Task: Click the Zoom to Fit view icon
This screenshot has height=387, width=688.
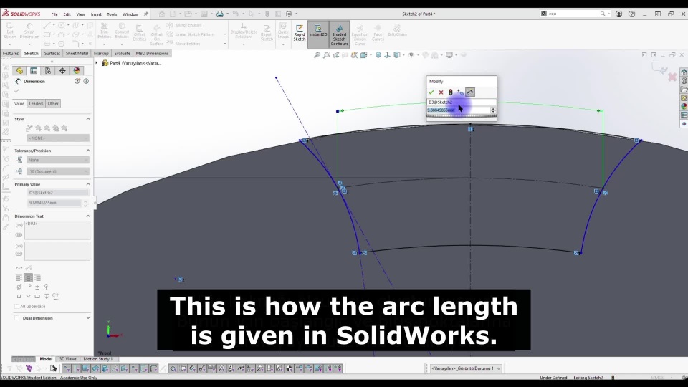Action: tap(317, 55)
